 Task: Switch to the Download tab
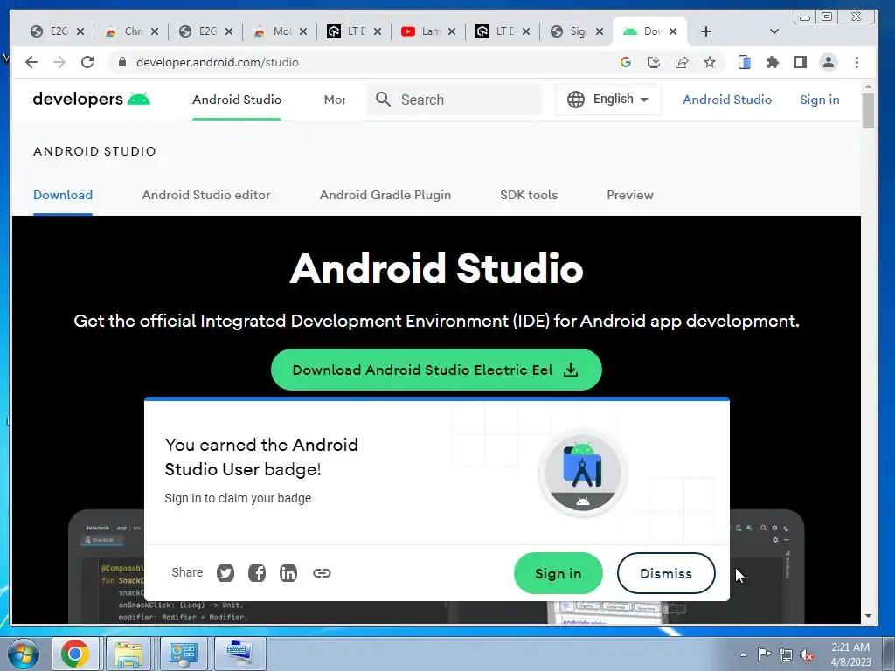pyautogui.click(x=63, y=195)
